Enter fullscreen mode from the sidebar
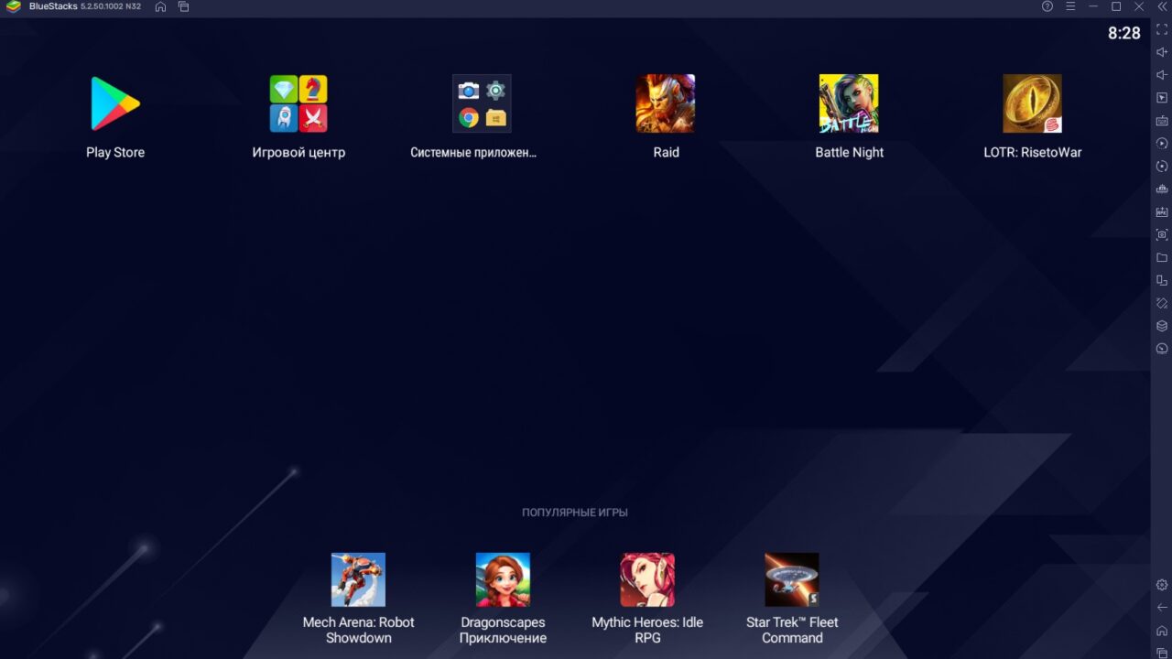 click(1161, 28)
